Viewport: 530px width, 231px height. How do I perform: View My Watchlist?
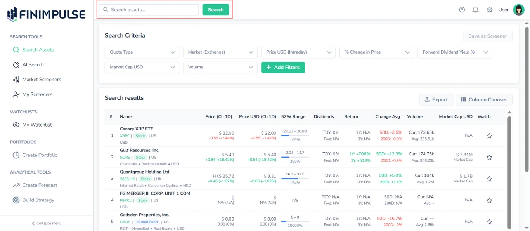36,125
